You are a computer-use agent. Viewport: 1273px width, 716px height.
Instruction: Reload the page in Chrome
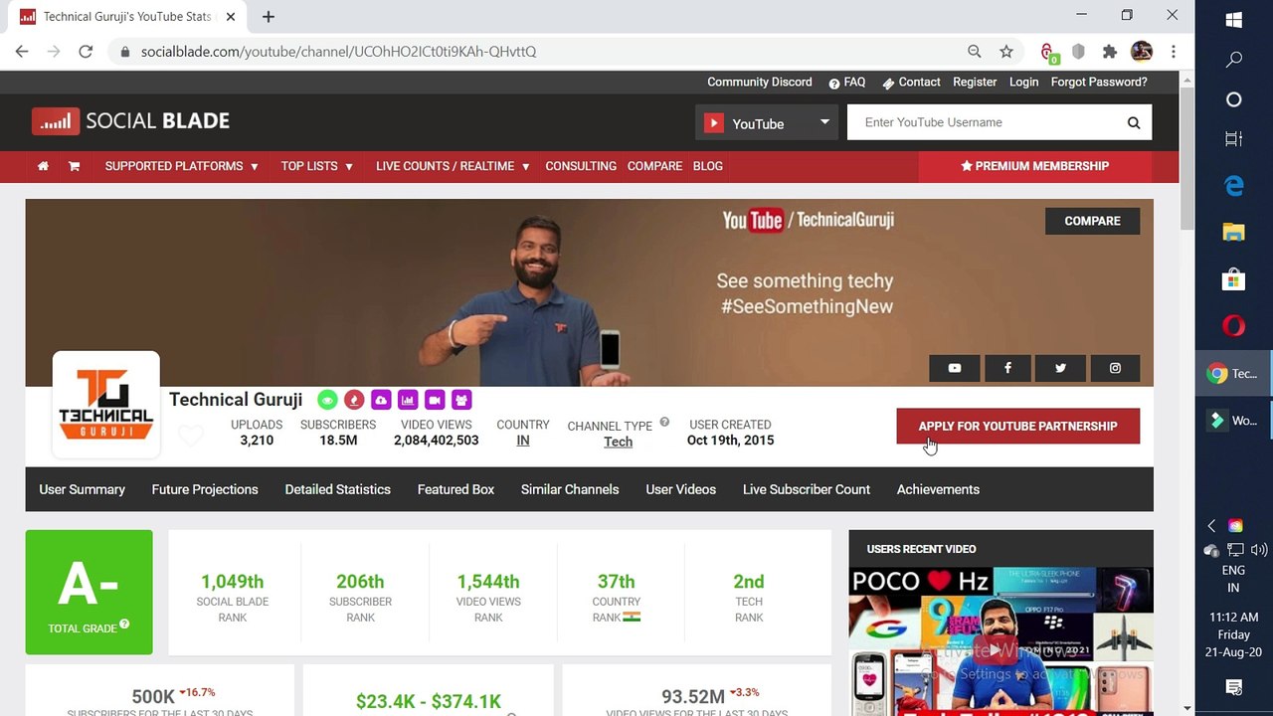(x=86, y=52)
